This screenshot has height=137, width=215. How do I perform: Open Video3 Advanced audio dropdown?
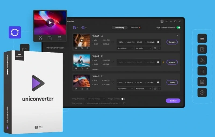coord(143,88)
